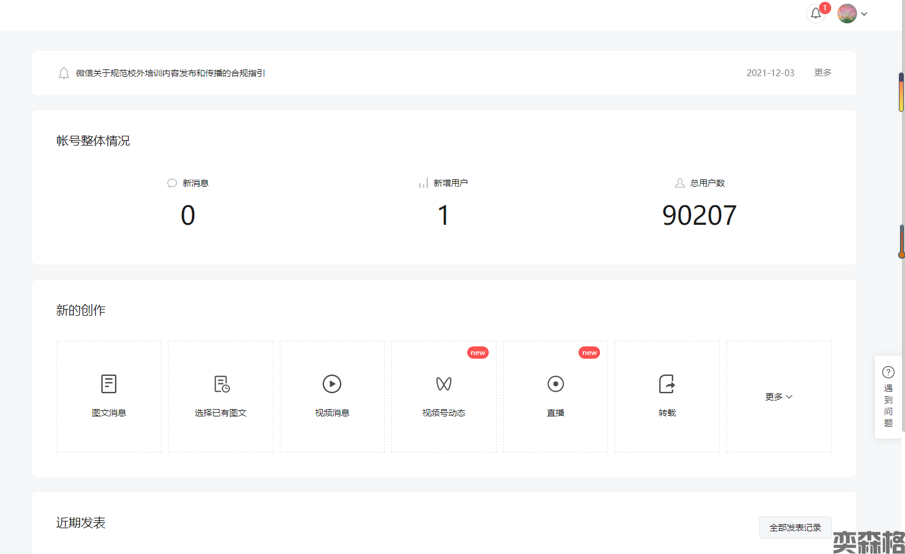
Task: View the 新消息 count of 0
Action: 188,216
